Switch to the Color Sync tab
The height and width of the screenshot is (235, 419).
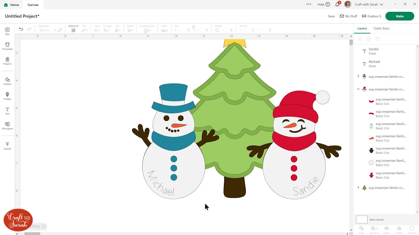(382, 29)
